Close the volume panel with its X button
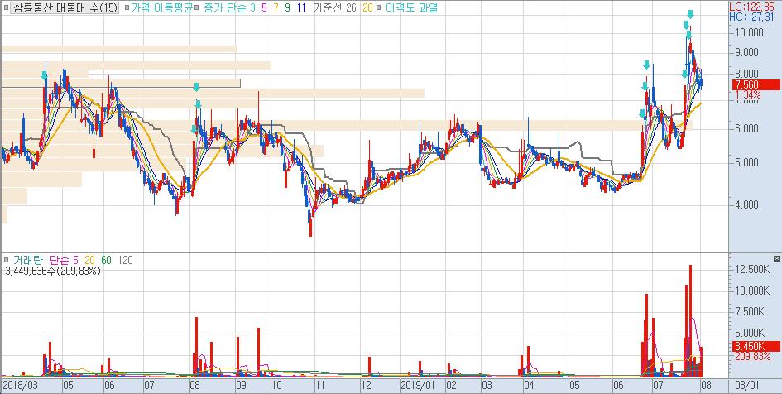 click(776, 258)
